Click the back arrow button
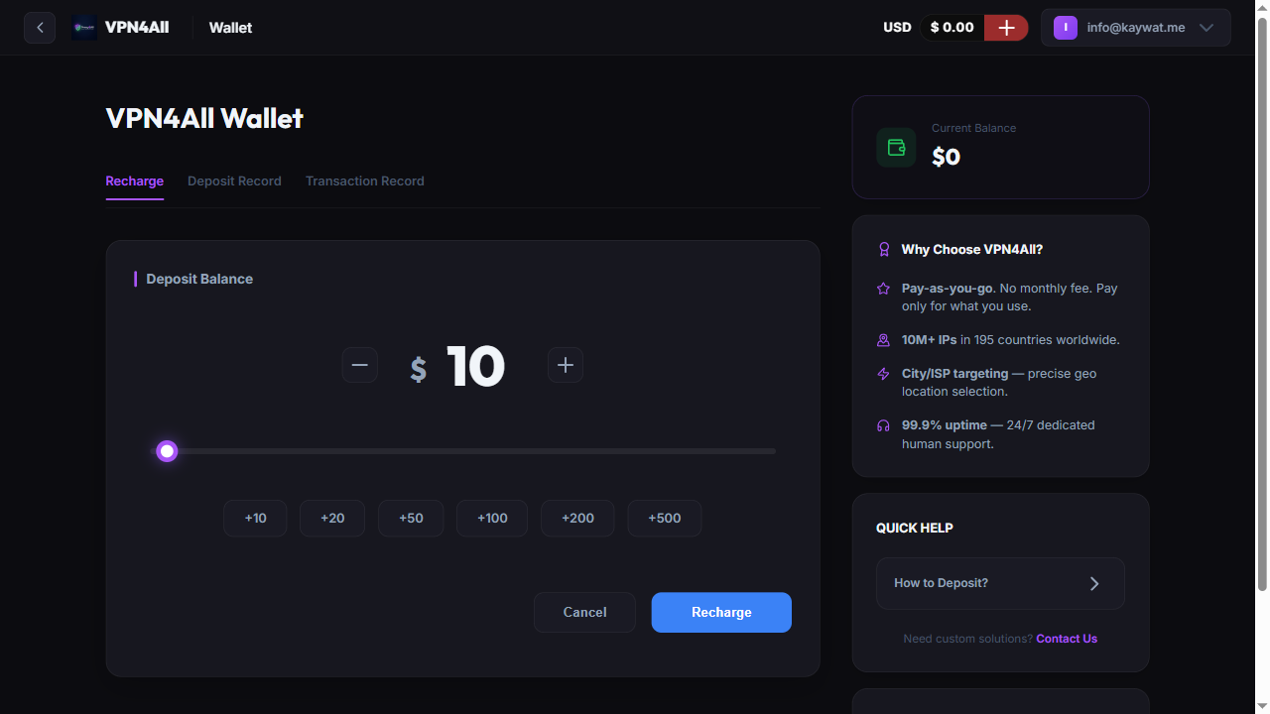 [x=40, y=28]
